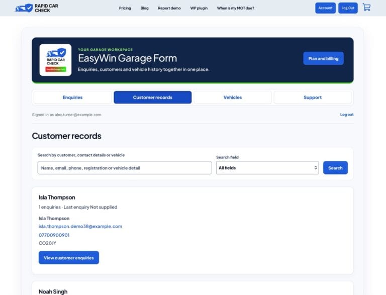Click the header Log Out button
386x295 pixels.
pyautogui.click(x=348, y=8)
